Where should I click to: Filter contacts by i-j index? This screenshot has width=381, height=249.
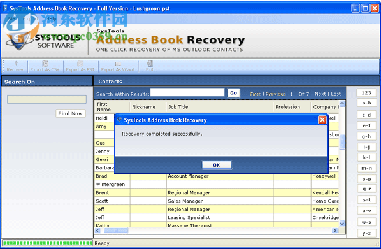pos(366,147)
